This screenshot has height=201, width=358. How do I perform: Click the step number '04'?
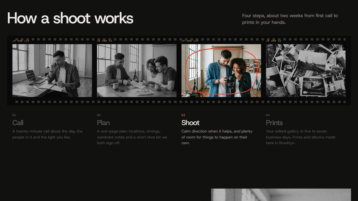pyautogui.click(x=268, y=115)
